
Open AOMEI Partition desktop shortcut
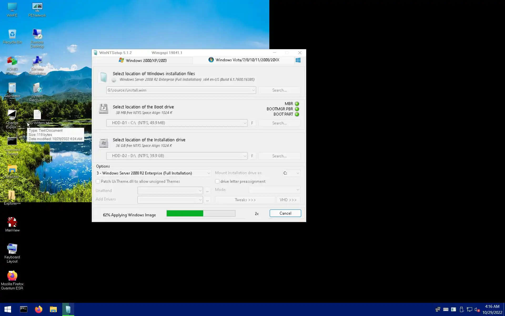[x=12, y=62]
